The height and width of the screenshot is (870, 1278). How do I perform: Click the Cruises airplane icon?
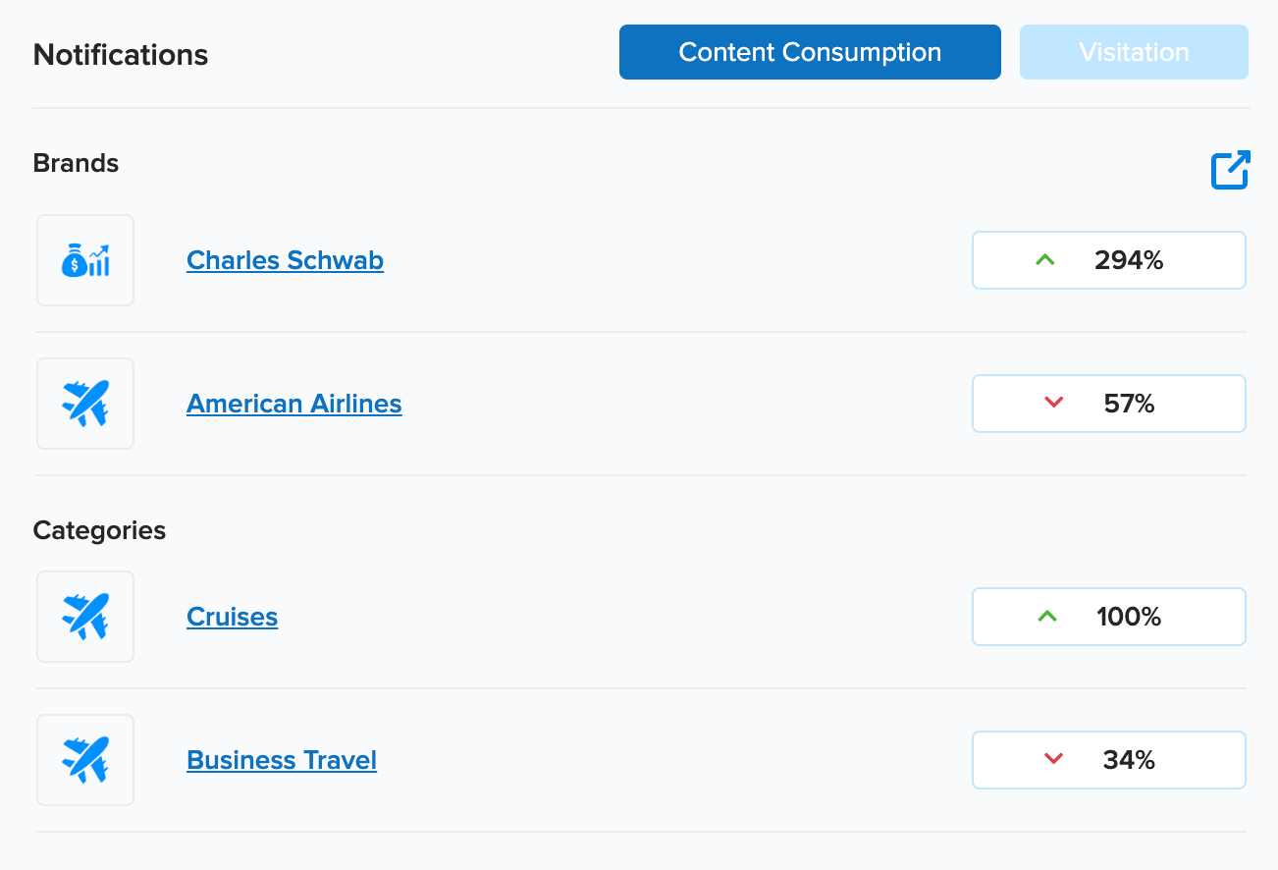click(85, 617)
